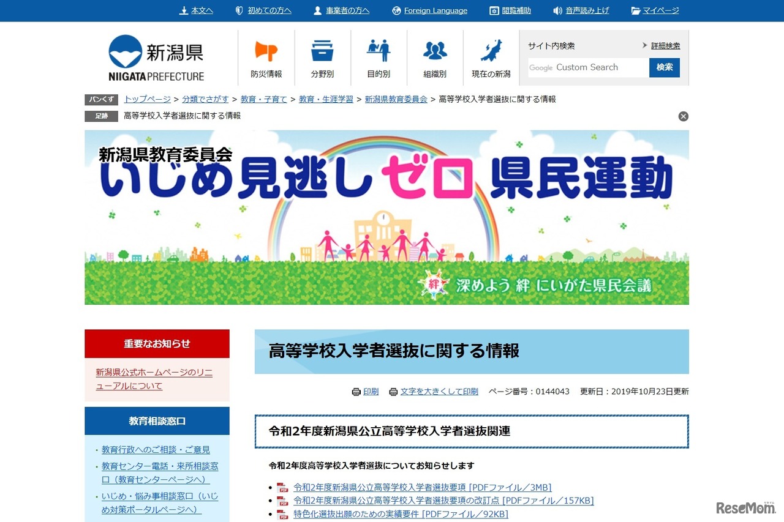Screen dimensions: 784x522
Task: Click the 音声読み上げ speaker icon
Action: (557, 10)
